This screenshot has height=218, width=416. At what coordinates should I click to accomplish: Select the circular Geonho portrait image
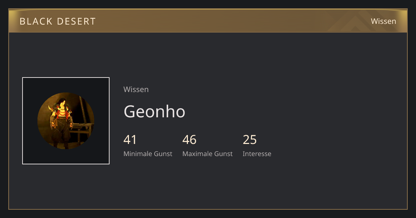[x=66, y=121]
